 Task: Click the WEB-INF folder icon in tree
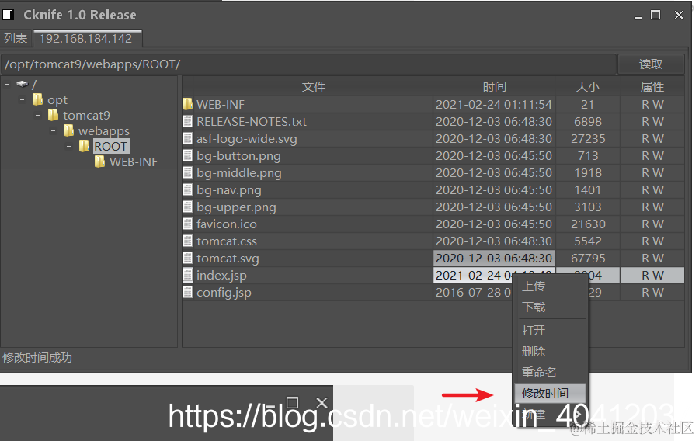99,161
